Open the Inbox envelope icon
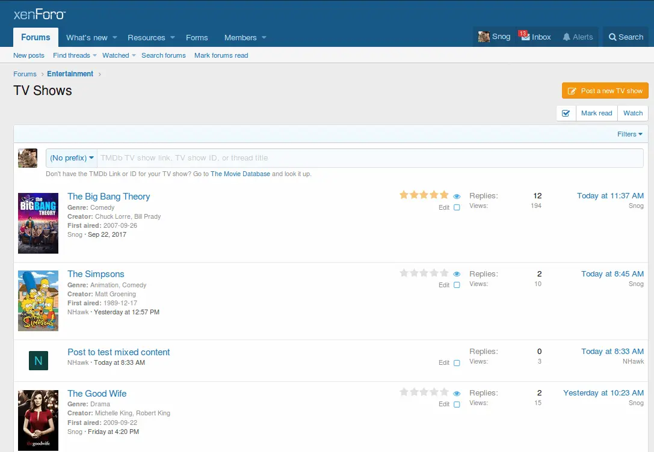Image resolution: width=654 pixels, height=452 pixels. coord(525,37)
